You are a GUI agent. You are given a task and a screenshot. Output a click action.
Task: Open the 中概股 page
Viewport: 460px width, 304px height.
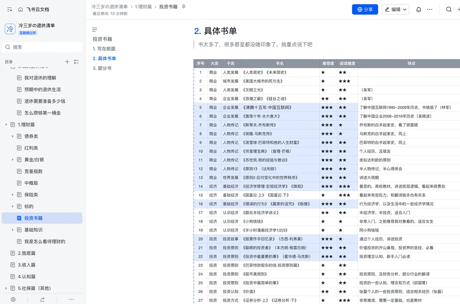[31, 183]
